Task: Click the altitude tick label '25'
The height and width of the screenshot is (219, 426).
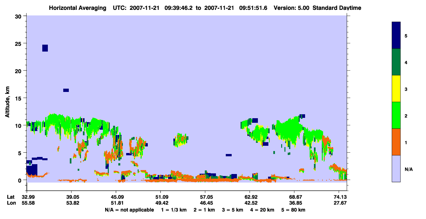Action: (x=19, y=43)
